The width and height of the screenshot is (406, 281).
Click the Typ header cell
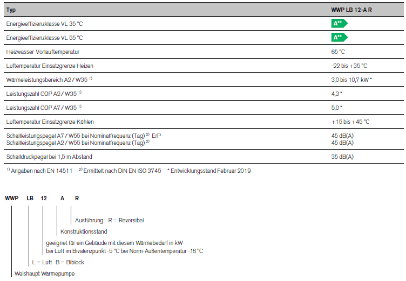click(11, 10)
